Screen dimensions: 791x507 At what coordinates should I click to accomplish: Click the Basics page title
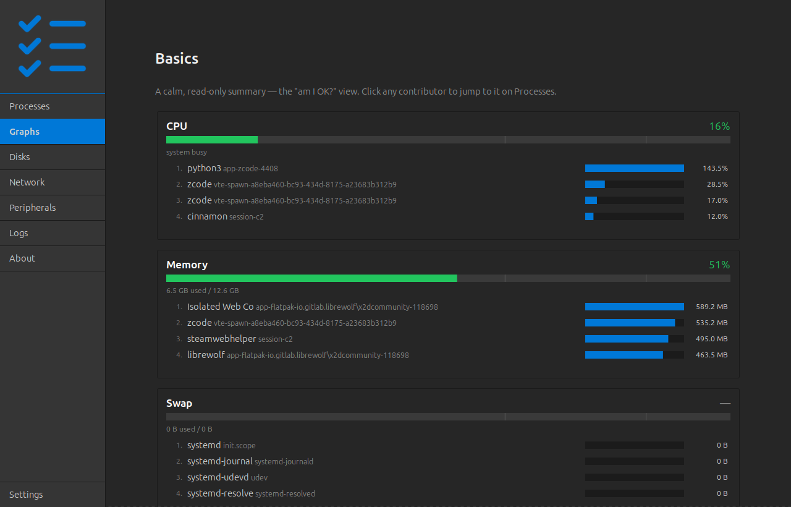177,59
